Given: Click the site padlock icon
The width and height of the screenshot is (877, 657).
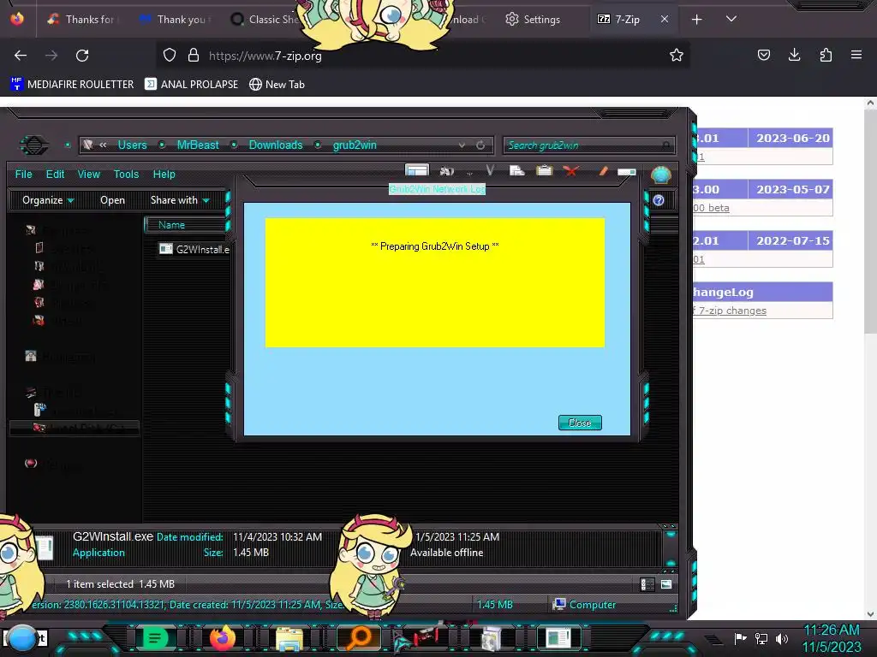Looking at the screenshot, I should pos(194,55).
